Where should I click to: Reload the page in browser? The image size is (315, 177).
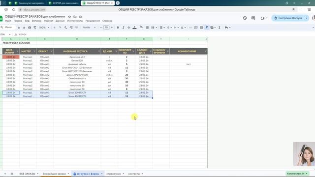tap(13, 9)
